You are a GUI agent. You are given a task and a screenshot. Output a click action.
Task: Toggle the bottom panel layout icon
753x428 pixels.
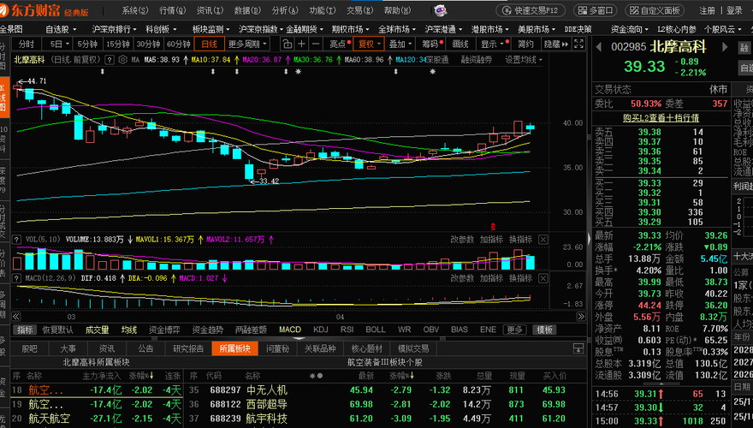(x=578, y=348)
